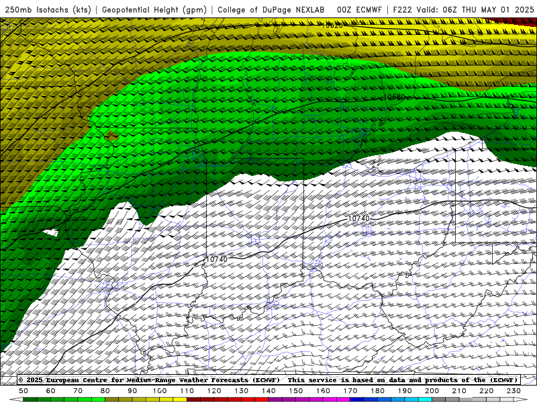Screen dimensions: 537x403
Task: Click the legend value 110
Action: (x=187, y=391)
